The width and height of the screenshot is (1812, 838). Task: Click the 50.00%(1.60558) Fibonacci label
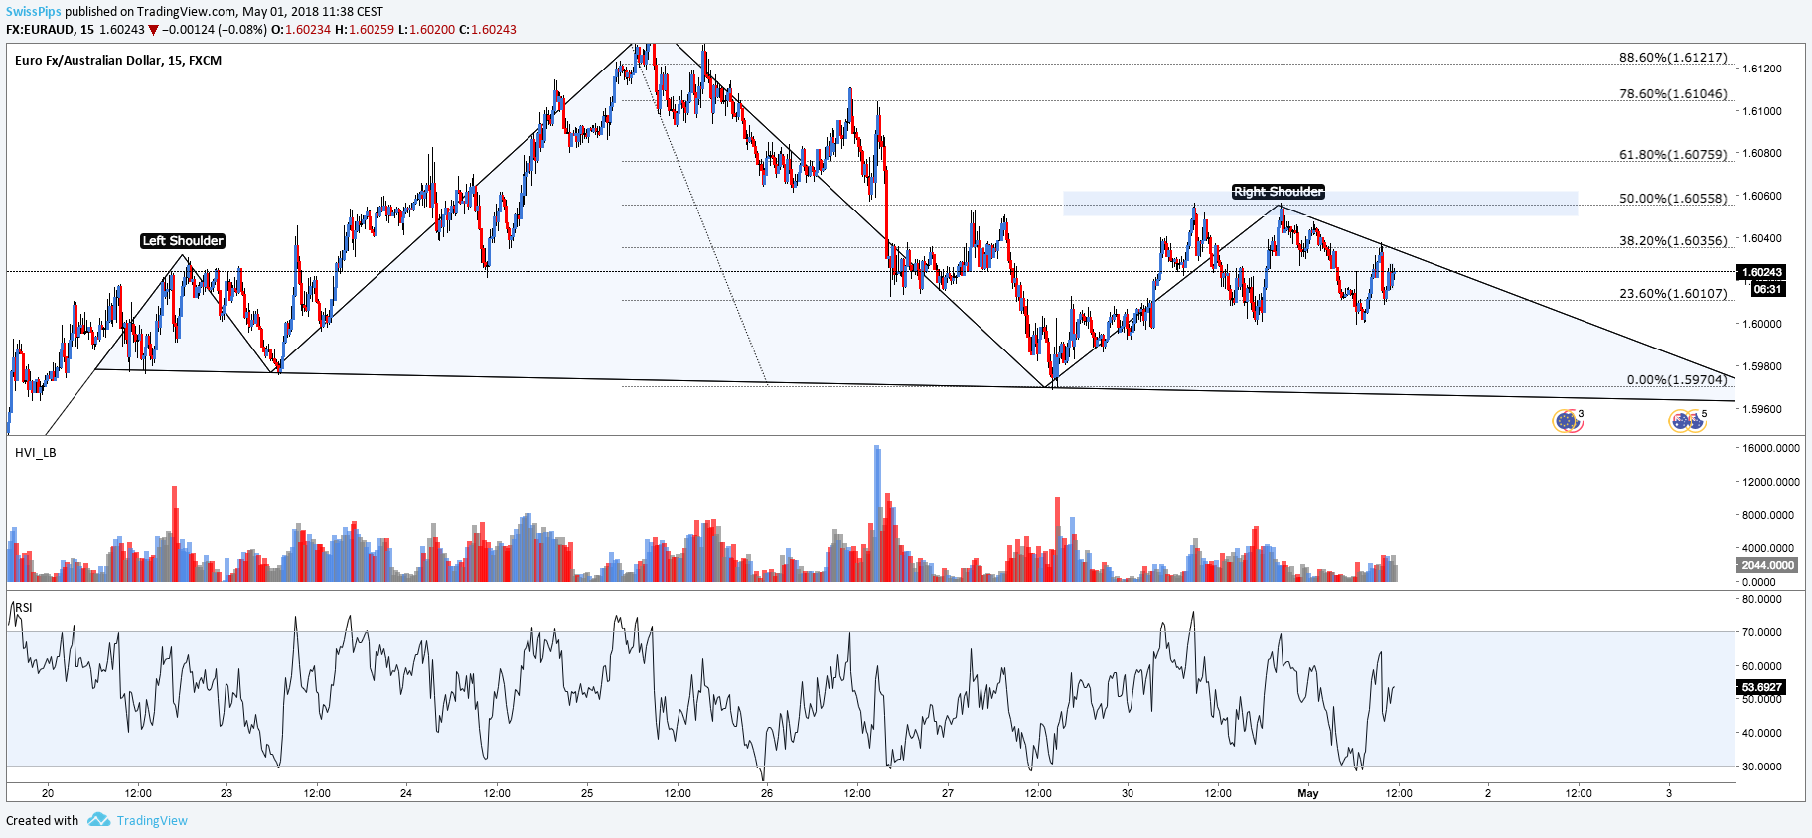pos(1673,199)
